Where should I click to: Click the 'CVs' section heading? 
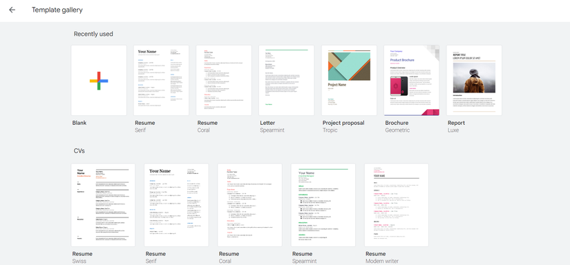point(79,150)
